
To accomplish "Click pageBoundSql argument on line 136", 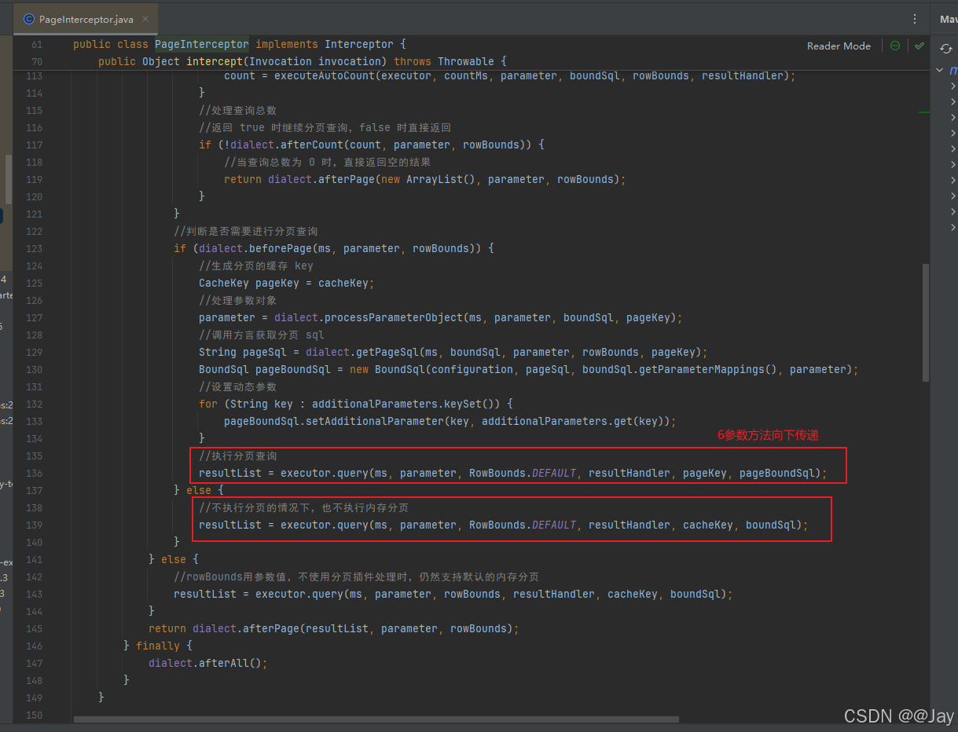I will (776, 473).
